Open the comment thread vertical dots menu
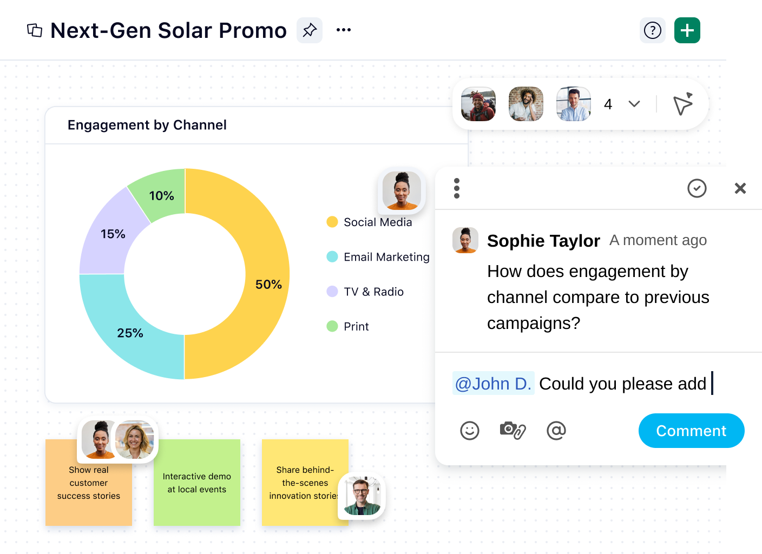The height and width of the screenshot is (554, 762). click(457, 188)
